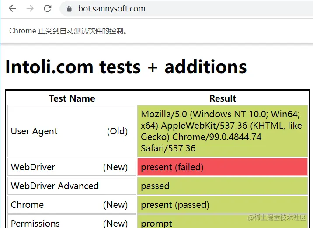Select the User Agent test name cell
Viewport: 313px width, 228px height.
(x=72, y=131)
